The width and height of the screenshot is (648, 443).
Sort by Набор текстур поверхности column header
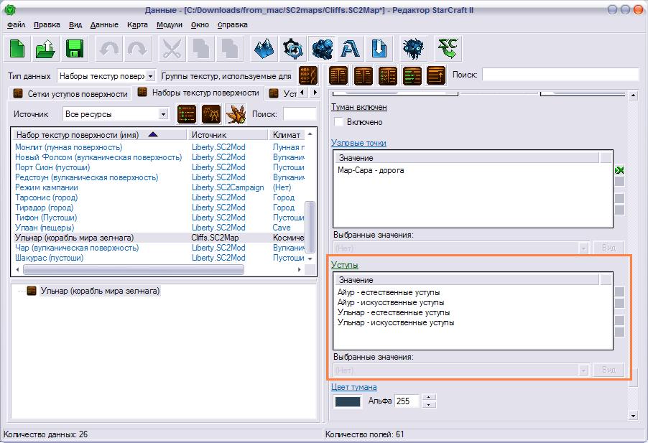pos(100,134)
